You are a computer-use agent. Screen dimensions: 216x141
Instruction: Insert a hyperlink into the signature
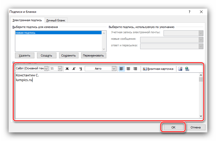click(187, 69)
